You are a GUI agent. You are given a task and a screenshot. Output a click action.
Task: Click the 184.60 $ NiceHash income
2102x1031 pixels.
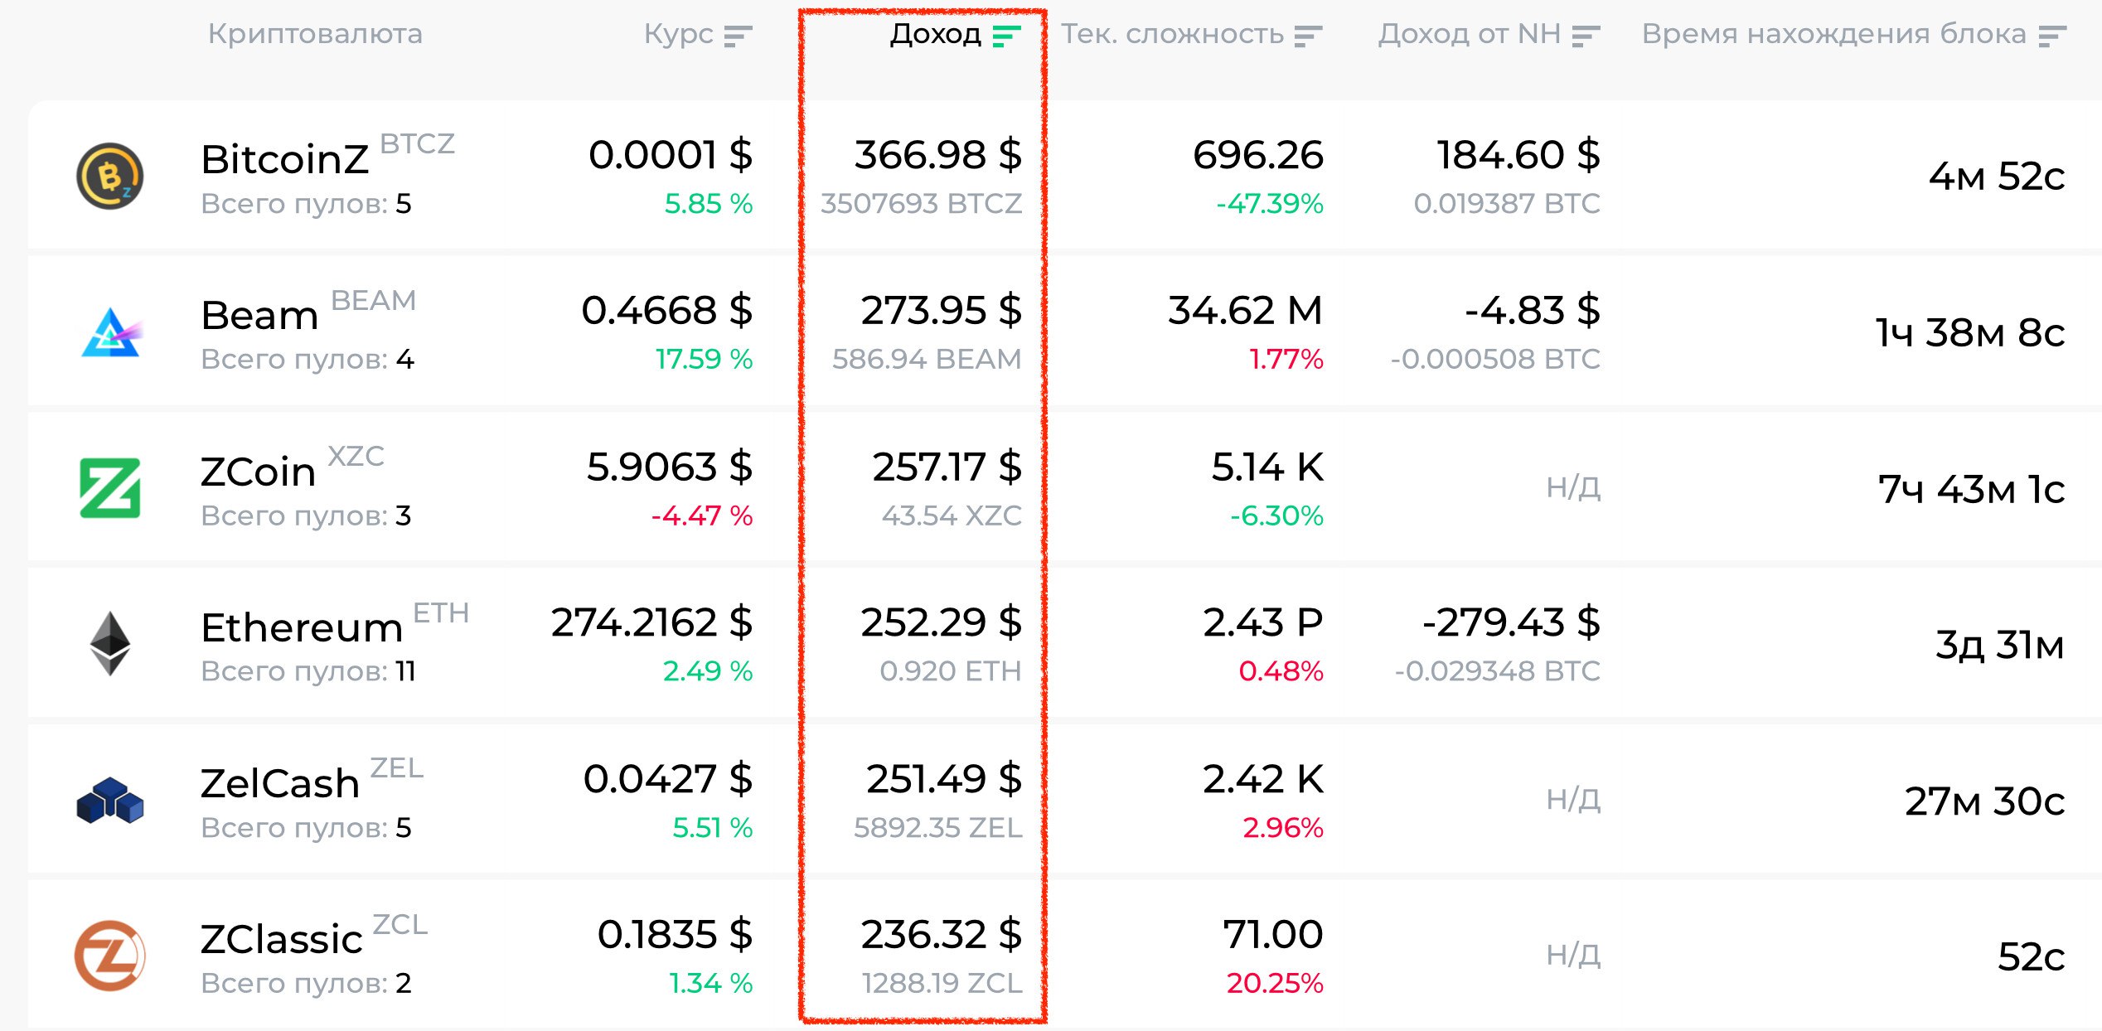pos(1518,155)
